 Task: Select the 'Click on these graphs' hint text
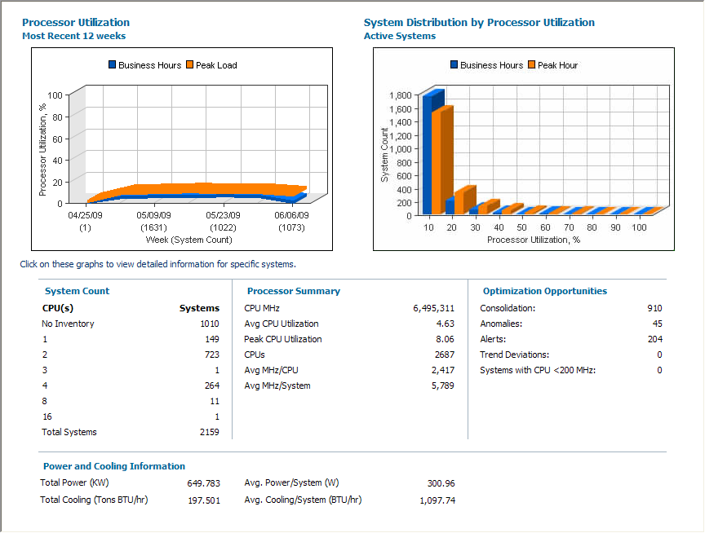coord(157,264)
